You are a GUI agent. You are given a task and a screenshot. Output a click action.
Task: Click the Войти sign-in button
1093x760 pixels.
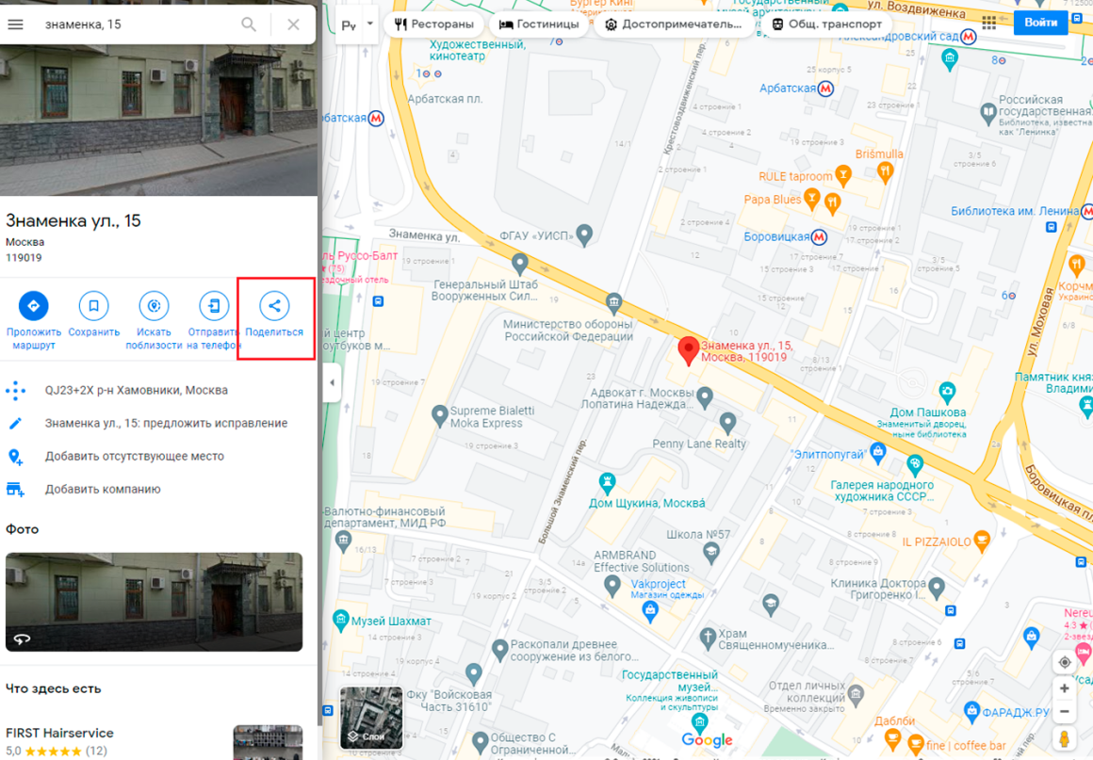1041,23
